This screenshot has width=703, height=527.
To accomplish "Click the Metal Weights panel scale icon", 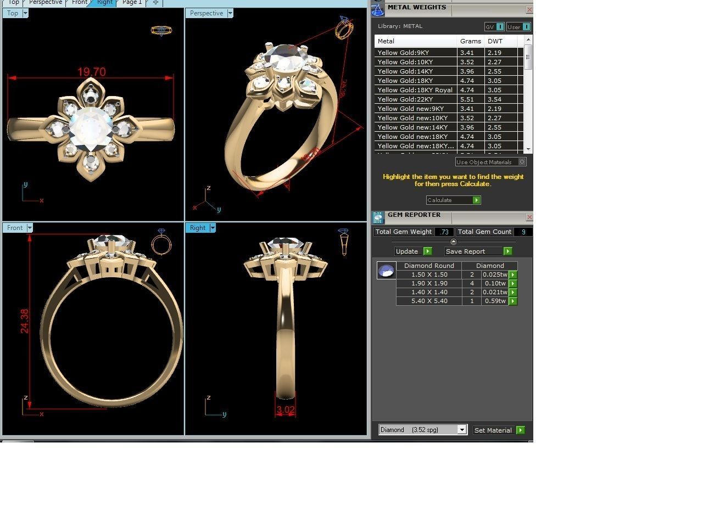I will point(378,9).
